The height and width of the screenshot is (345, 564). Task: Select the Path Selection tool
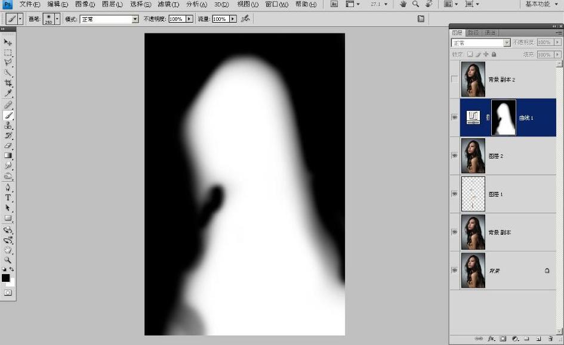(x=8, y=208)
